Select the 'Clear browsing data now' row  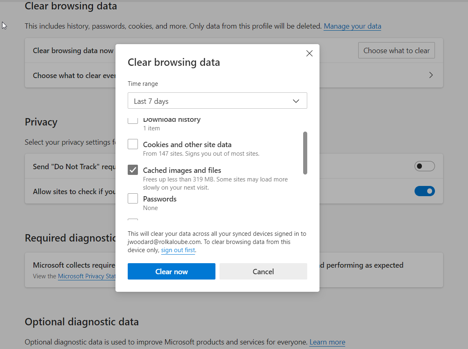tap(73, 50)
